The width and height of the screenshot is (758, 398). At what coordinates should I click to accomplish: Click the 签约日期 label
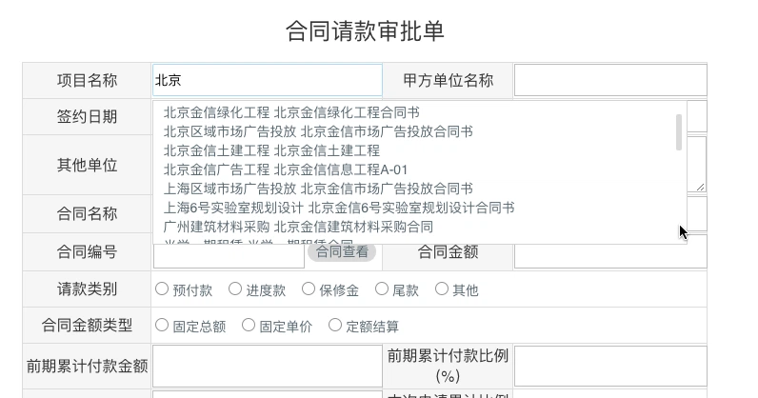coord(87,116)
